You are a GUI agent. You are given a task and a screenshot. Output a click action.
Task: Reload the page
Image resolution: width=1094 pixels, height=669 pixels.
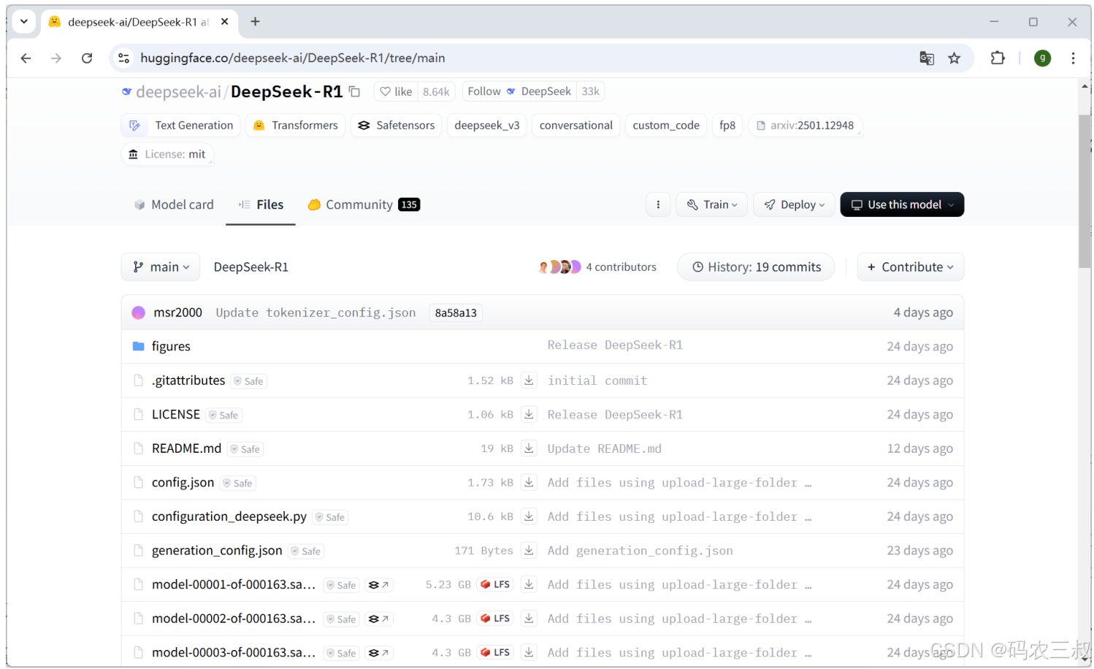point(87,58)
